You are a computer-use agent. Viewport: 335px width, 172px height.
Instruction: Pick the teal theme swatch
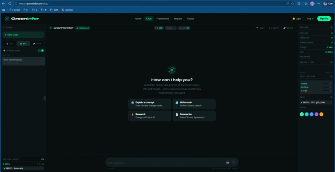coord(307,114)
